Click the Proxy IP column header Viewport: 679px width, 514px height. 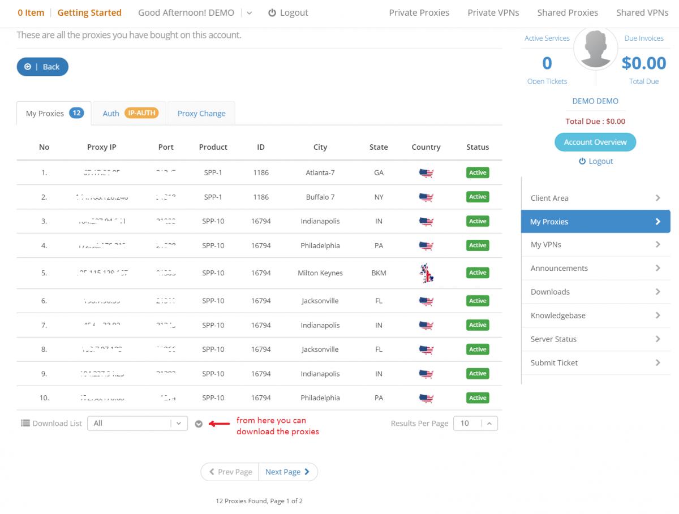[102, 147]
